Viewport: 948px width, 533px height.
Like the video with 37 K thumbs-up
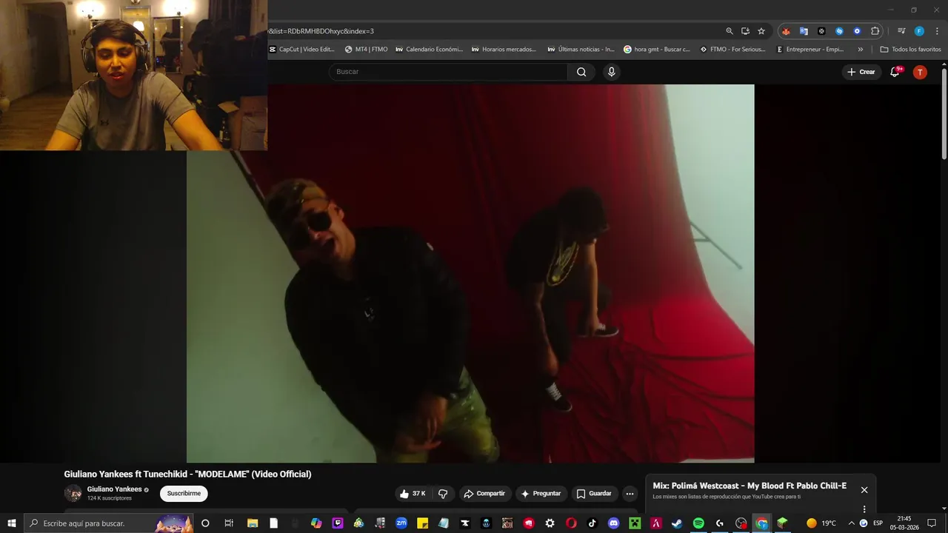pos(413,494)
